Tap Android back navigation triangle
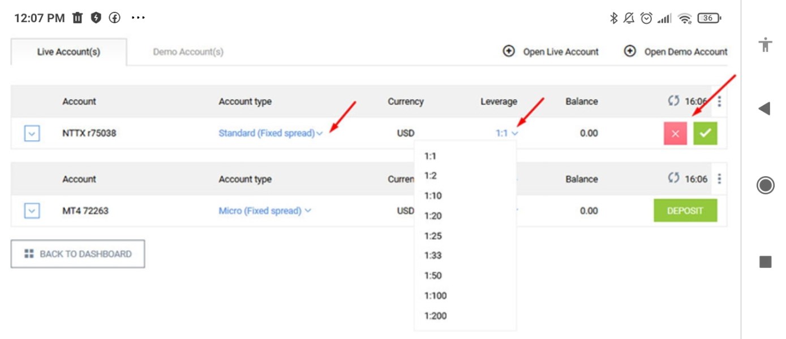This screenshot has width=786, height=339. [764, 108]
